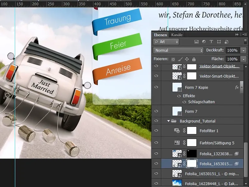The width and height of the screenshot is (249, 187).
Task: Click the Fläche 100% value field
Action: [x=233, y=59]
